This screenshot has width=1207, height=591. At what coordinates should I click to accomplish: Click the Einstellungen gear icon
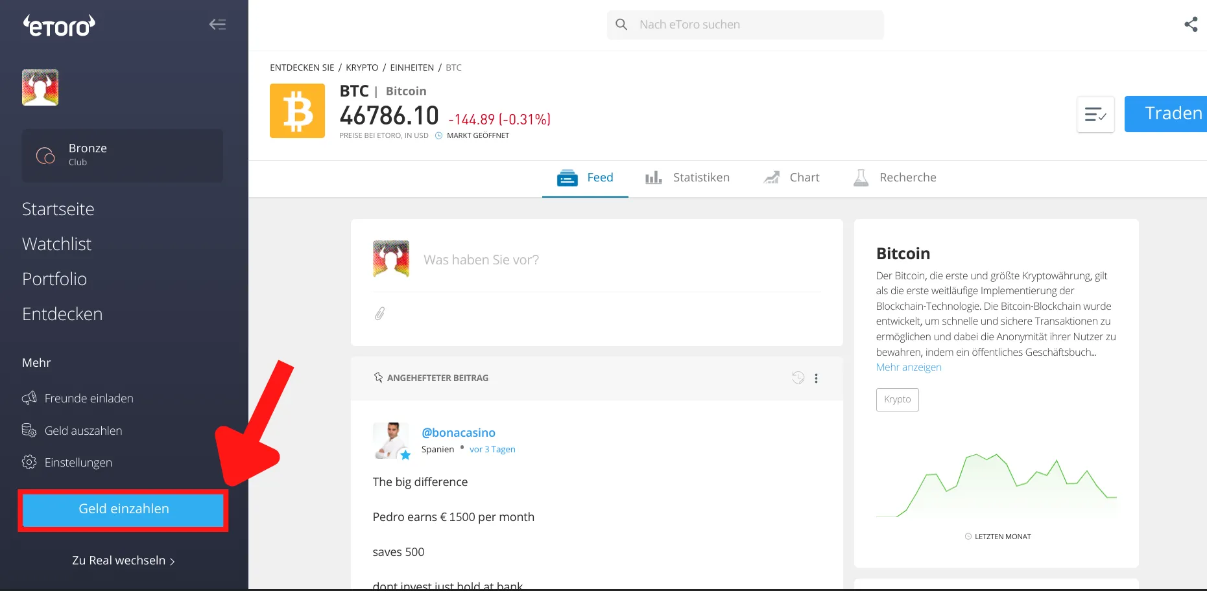point(29,462)
